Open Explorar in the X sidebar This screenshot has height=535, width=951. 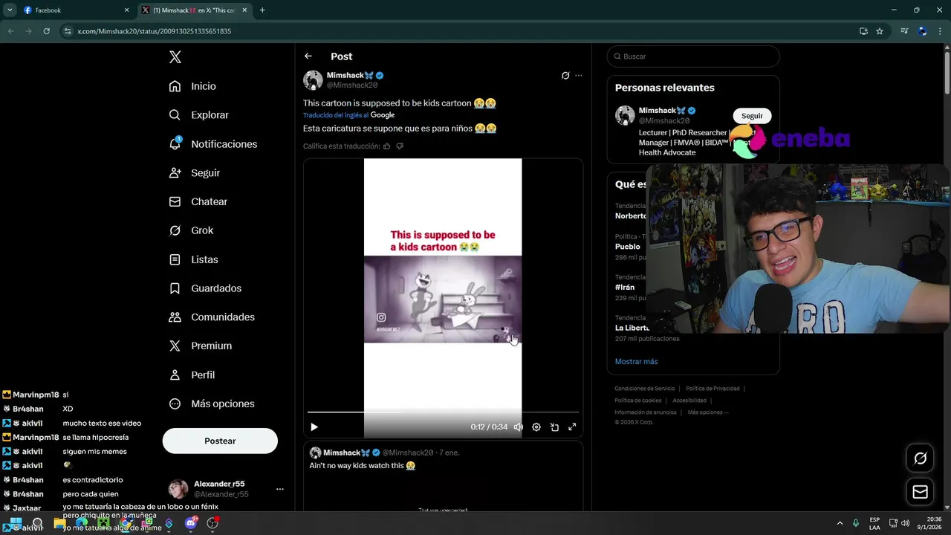[199, 115]
